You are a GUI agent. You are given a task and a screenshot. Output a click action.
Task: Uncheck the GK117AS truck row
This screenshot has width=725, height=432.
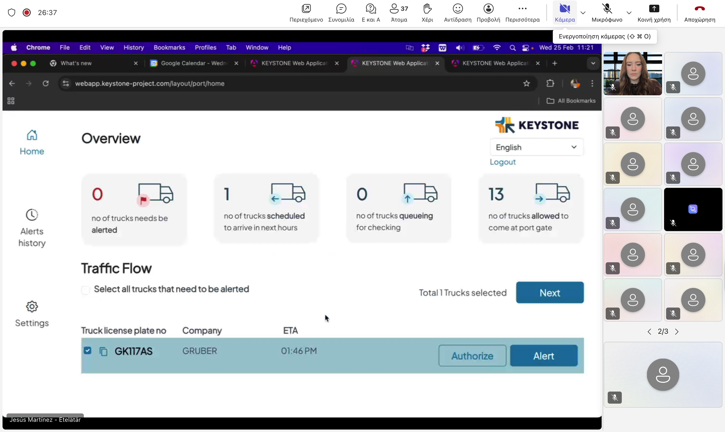click(87, 351)
